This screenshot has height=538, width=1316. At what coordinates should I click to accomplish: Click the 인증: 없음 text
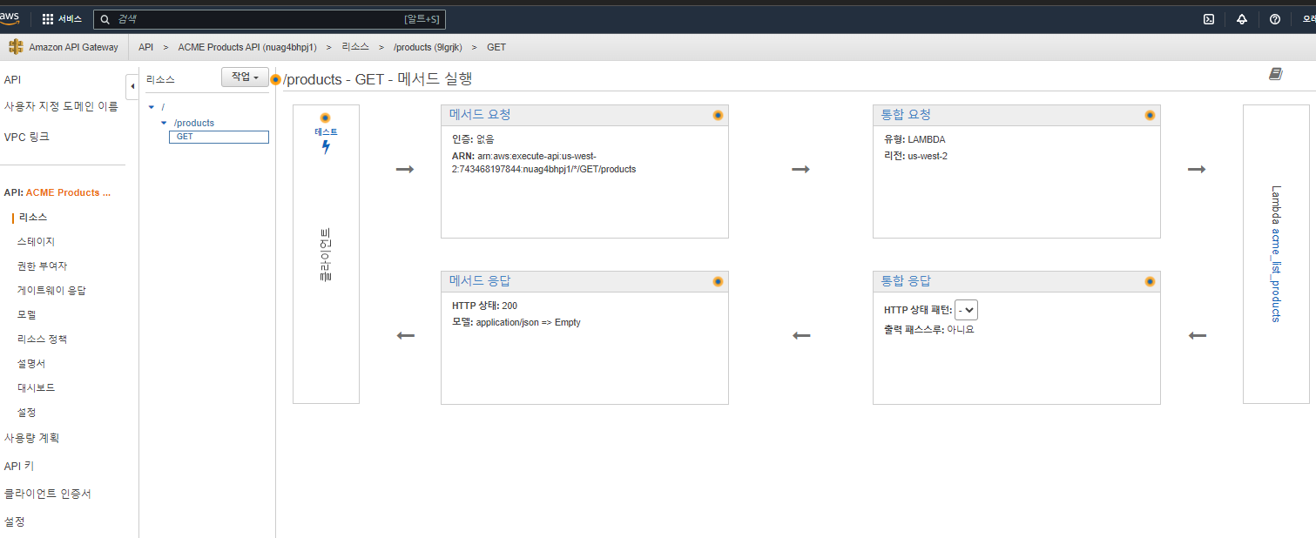point(473,139)
